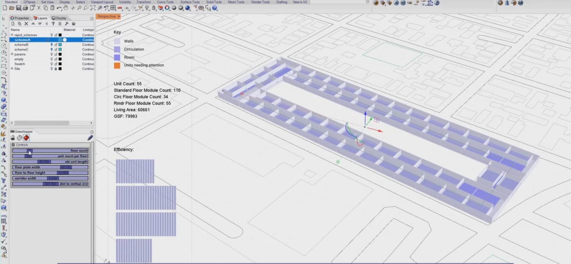The image size is (571, 264).
Task: Open the Curve Tools toolbar tab
Action: [x=165, y=2]
